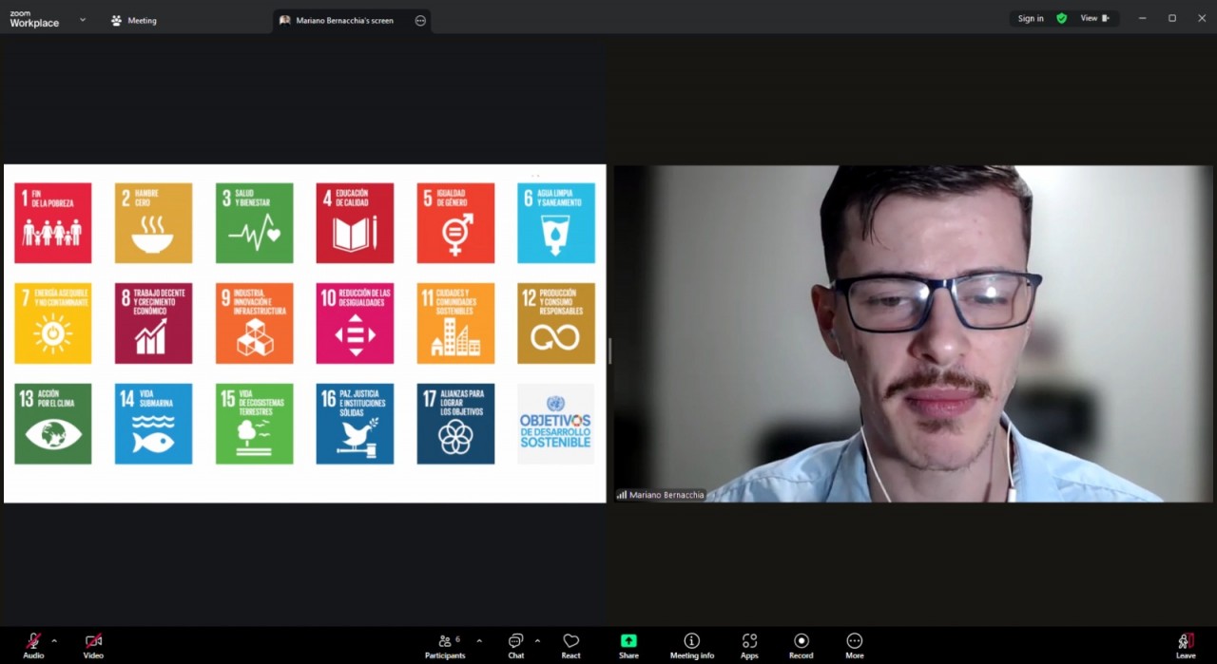
Task: Expand the arrow next to Participants
Action: click(478, 640)
